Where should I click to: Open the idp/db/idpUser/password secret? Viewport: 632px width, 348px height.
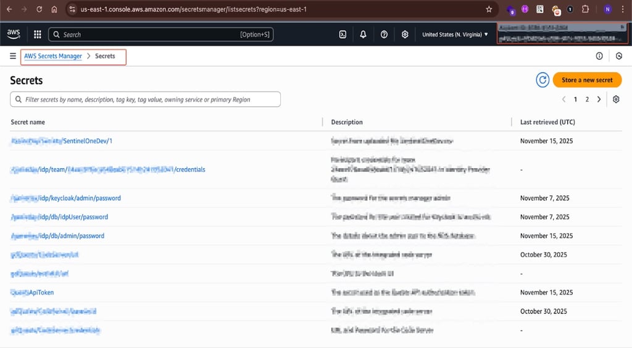pyautogui.click(x=59, y=217)
